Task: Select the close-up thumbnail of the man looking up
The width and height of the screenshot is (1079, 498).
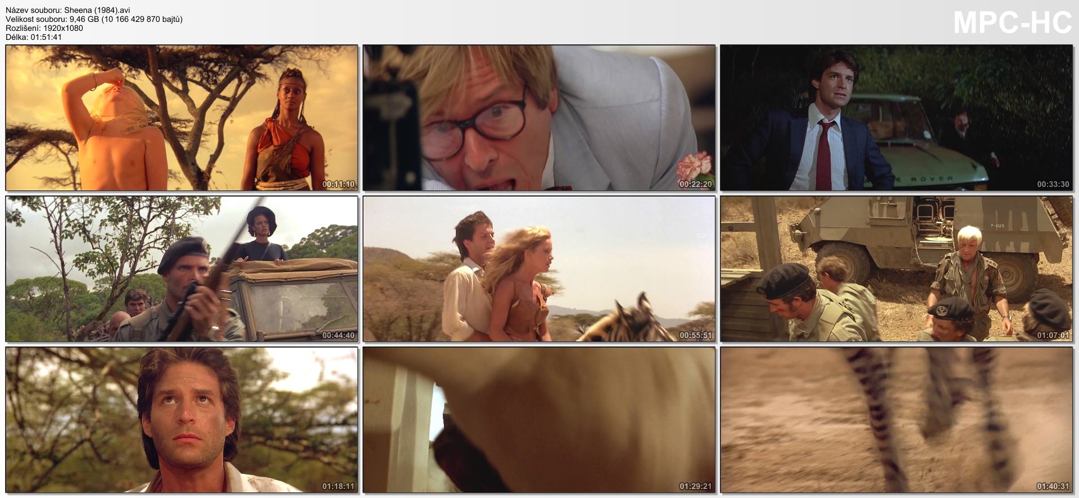Action: click(x=182, y=419)
